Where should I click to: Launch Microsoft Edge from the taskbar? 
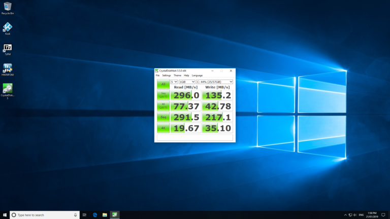(x=95, y=215)
